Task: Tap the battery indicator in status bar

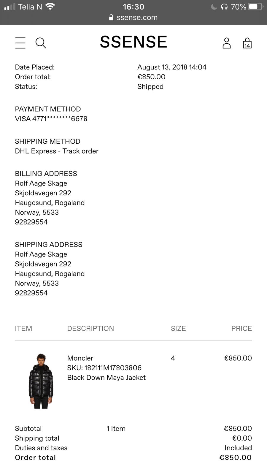Action: (x=255, y=7)
